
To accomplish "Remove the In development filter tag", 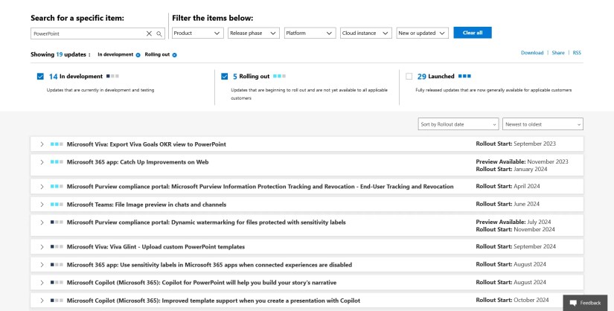I will tap(138, 55).
